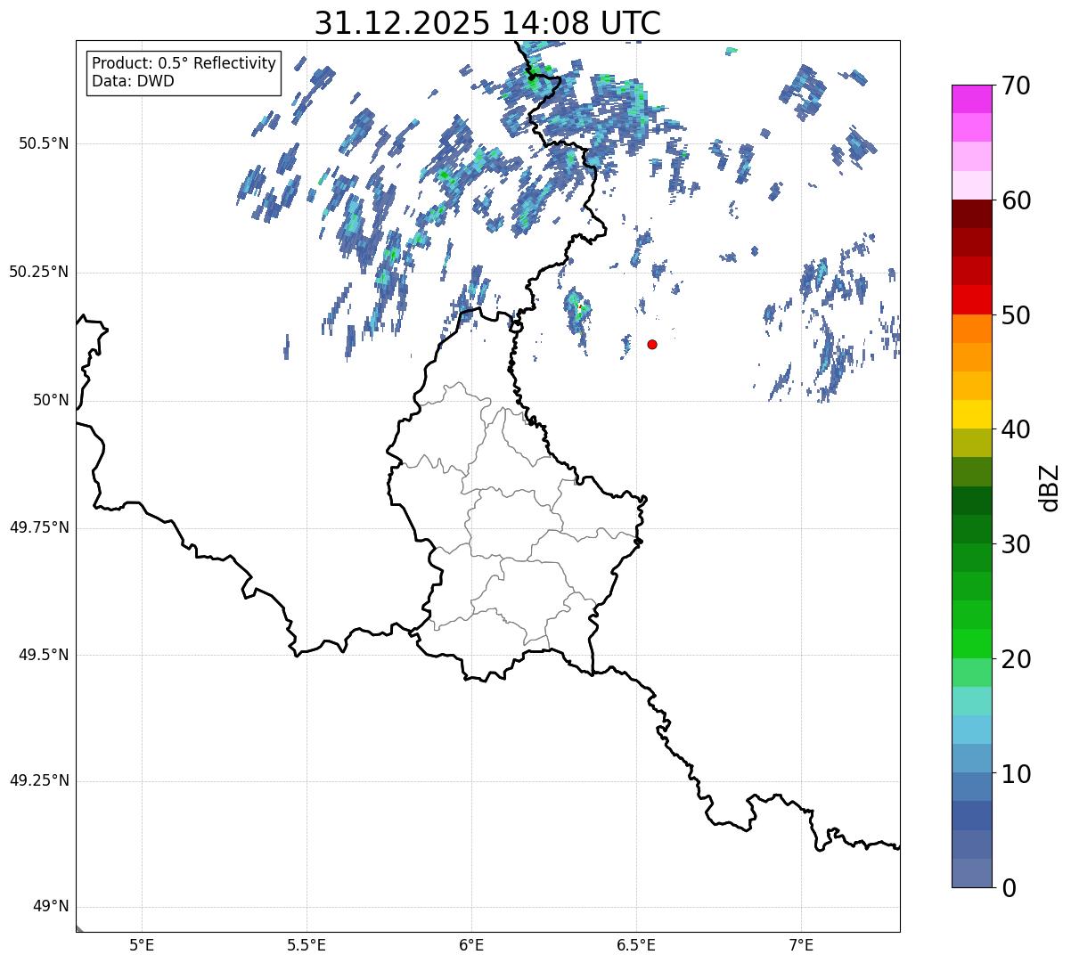This screenshot has width=1071, height=963.
Task: Click the colorbar tick label '50'
Action: (1016, 315)
